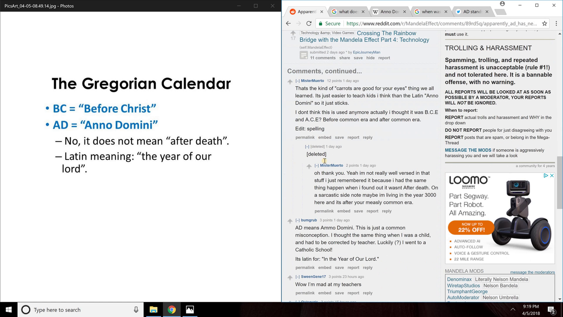This screenshot has height=317, width=563.
Task: Click the Cortana microphone icon
Action: (x=136, y=310)
